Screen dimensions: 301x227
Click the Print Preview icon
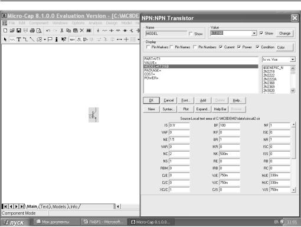pos(39,31)
